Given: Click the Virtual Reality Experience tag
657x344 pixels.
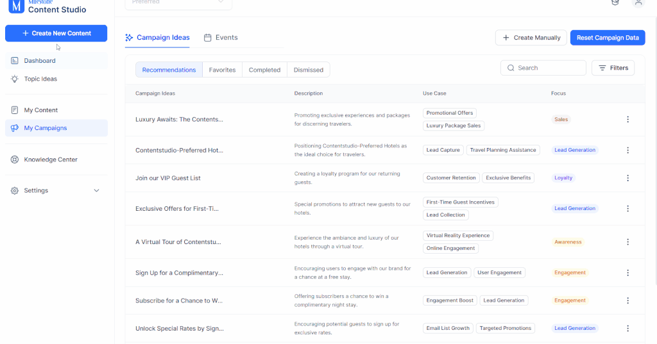Looking at the screenshot, I should [x=458, y=236].
